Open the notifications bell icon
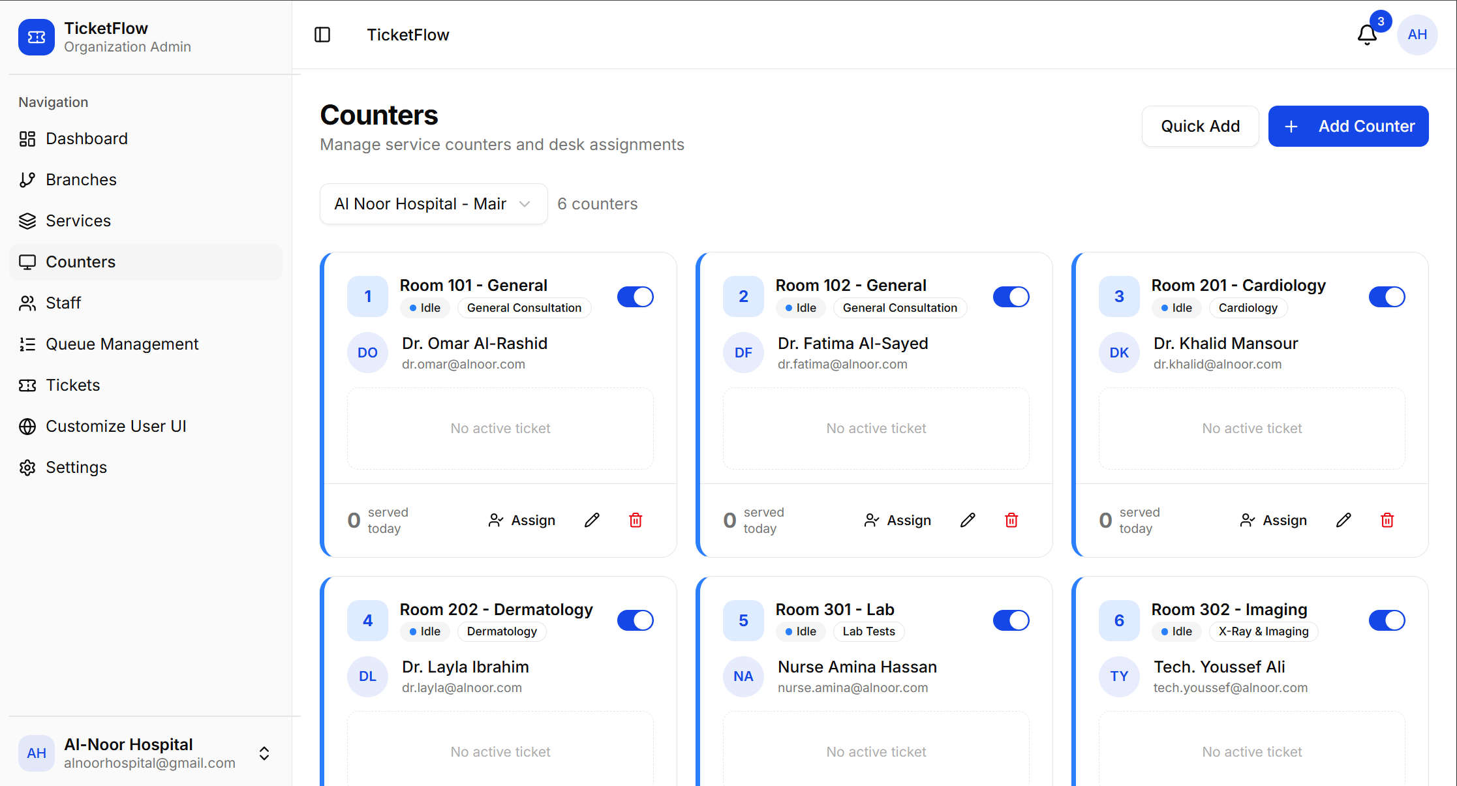Screen dimensions: 1457x786 (x=1366, y=35)
